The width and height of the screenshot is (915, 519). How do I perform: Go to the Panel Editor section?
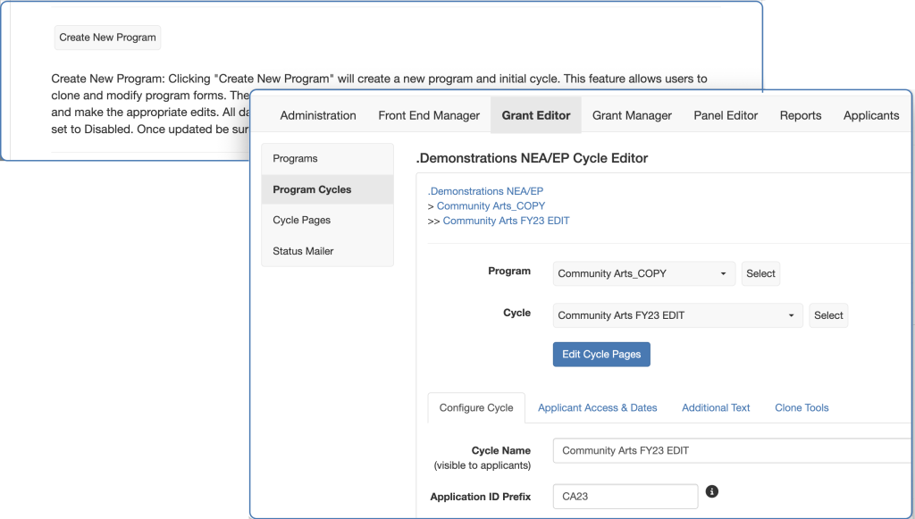coord(726,115)
